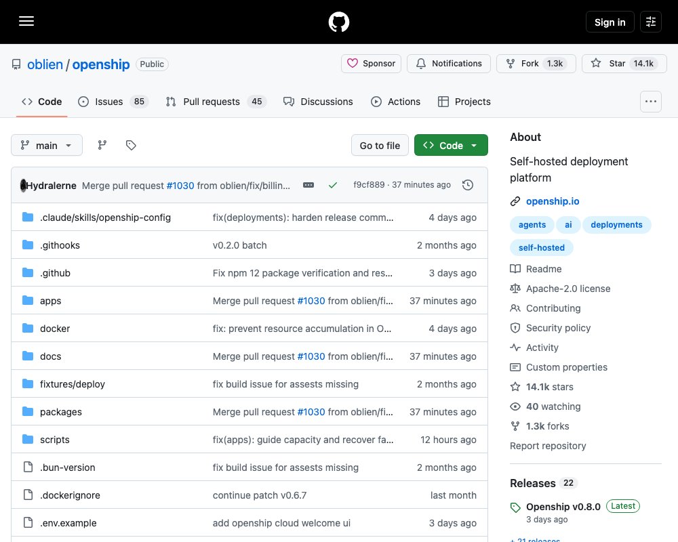
Task: Expand the more tabs ellipsis menu
Action: pos(651,102)
